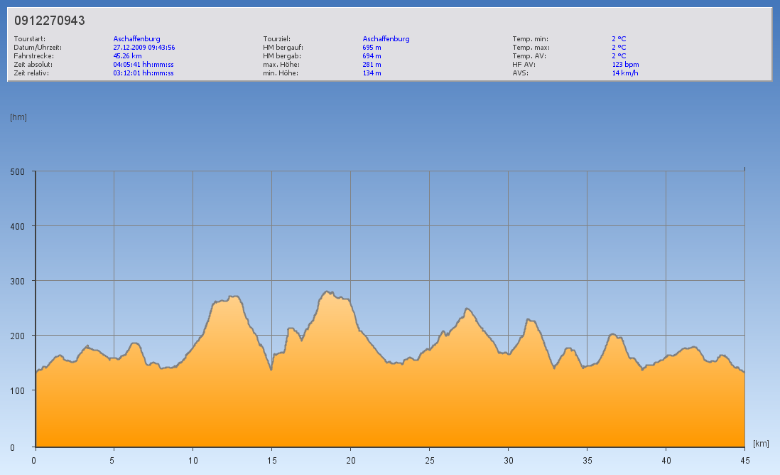Click the highest elevation peak in the profile
The height and width of the screenshot is (475, 780).
(x=327, y=292)
